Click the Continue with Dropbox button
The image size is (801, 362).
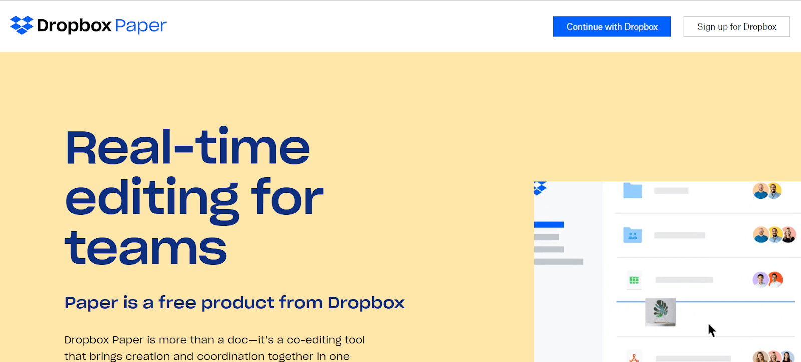click(x=612, y=27)
